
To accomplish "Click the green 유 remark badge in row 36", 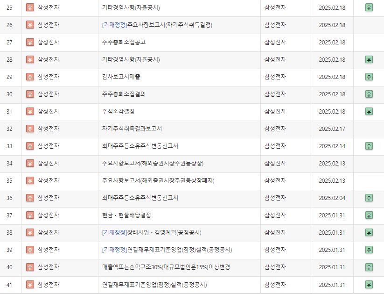I will pyautogui.click(x=369, y=198).
